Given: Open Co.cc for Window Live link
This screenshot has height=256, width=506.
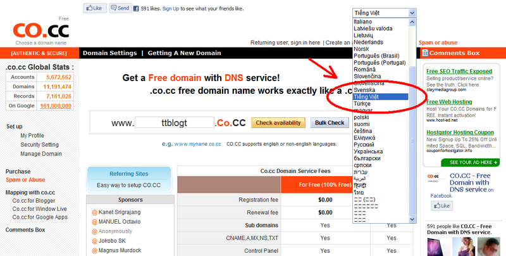Looking at the screenshot, I should [x=40, y=209].
